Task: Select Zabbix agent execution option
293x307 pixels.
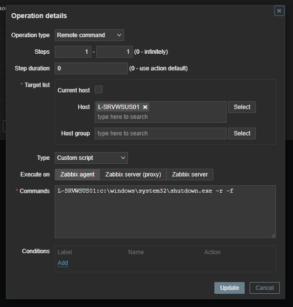Action: coord(77,175)
